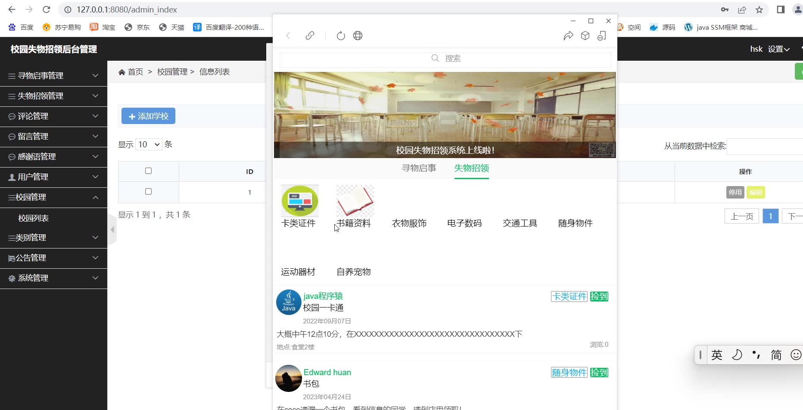Image resolution: width=803 pixels, height=410 pixels.
Task: Click the cube icon in the popup toolbar
Action: coord(585,36)
